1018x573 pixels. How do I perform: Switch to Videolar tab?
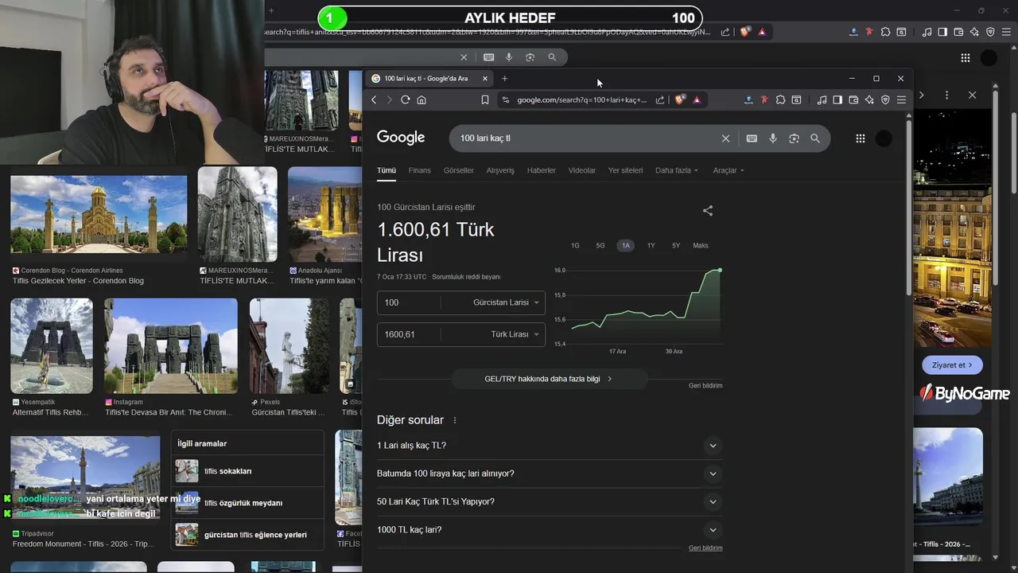pyautogui.click(x=582, y=170)
